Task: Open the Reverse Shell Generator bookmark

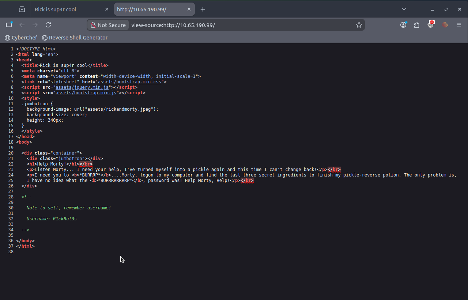Action: pos(75,38)
